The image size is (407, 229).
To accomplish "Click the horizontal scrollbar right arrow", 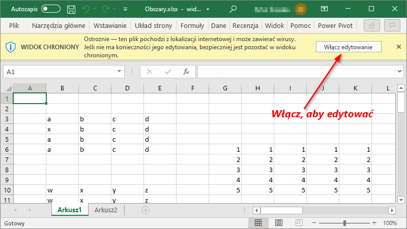I will (x=392, y=210).
